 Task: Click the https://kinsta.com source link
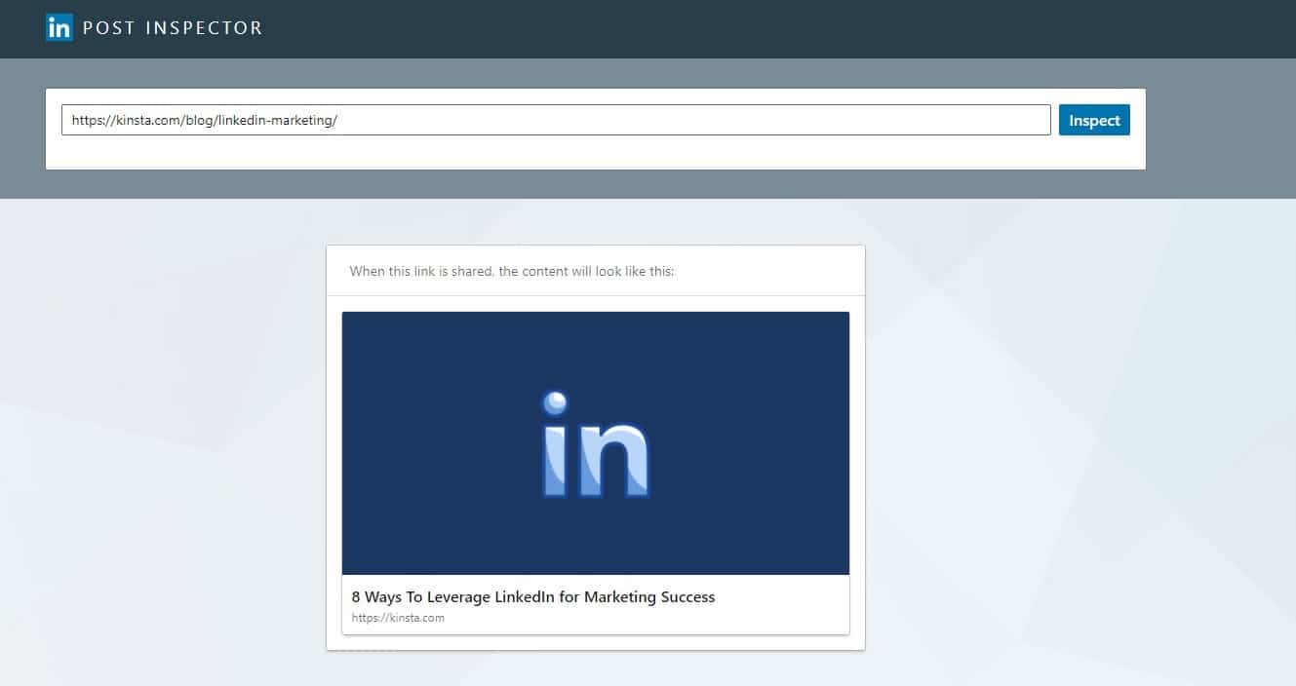398,617
